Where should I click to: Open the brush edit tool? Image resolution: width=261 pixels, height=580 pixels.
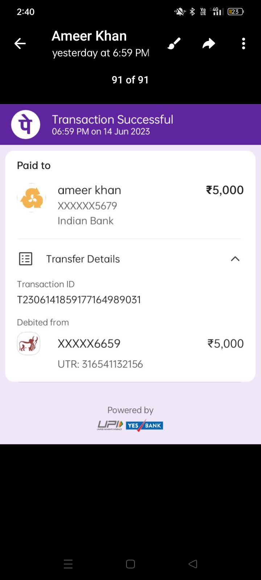click(x=174, y=44)
